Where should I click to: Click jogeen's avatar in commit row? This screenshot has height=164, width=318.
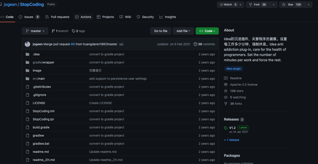(x=27, y=44)
